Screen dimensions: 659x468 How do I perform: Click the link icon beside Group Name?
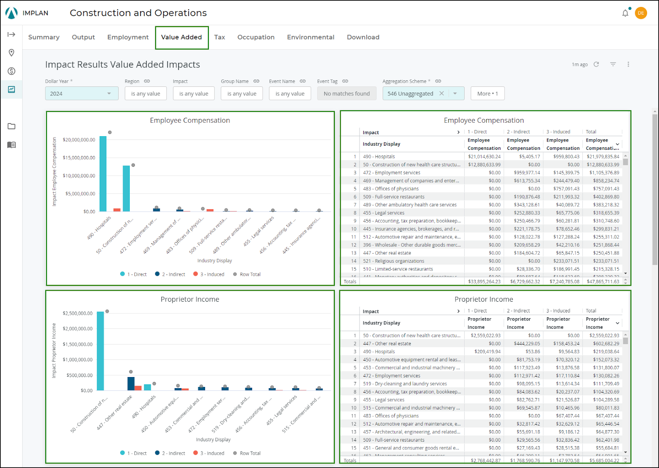click(x=257, y=81)
